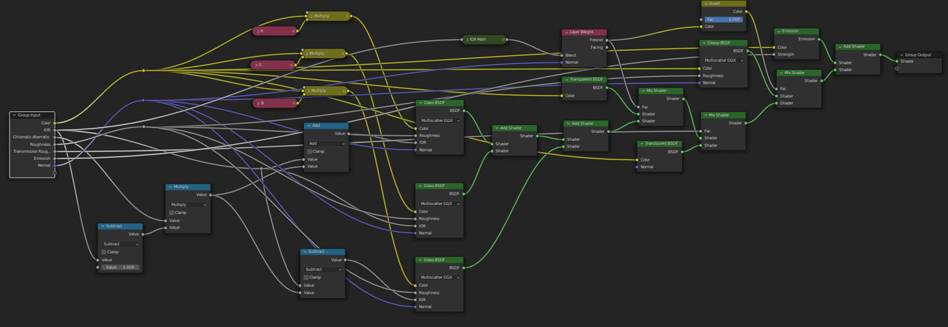Expand the collapsed IOR Math node
Image resolution: width=948 pixels, height=327 pixels.
coord(466,40)
